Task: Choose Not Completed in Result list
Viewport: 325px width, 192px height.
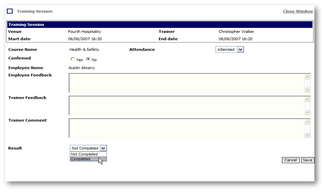Action: point(84,154)
